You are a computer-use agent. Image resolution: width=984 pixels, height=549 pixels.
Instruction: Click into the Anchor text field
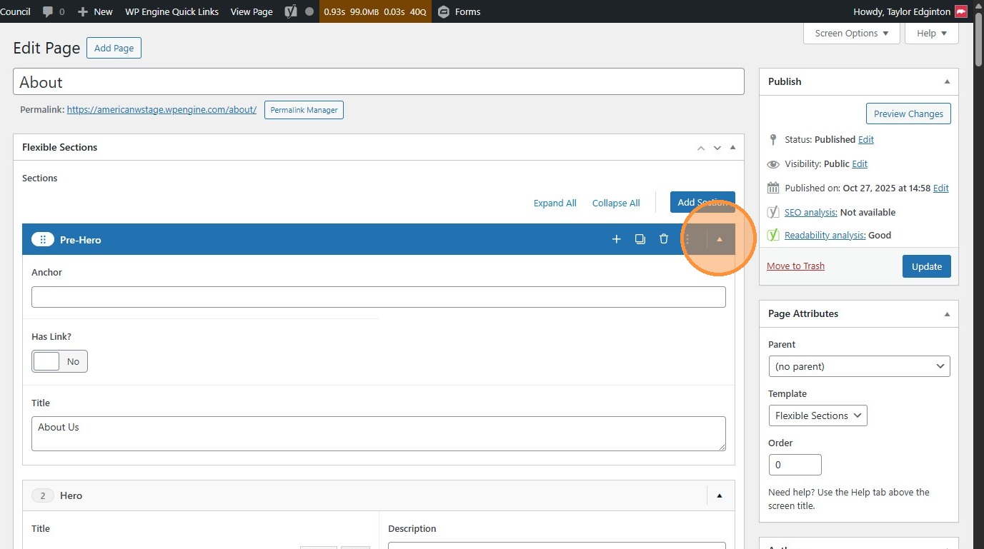[379, 297]
